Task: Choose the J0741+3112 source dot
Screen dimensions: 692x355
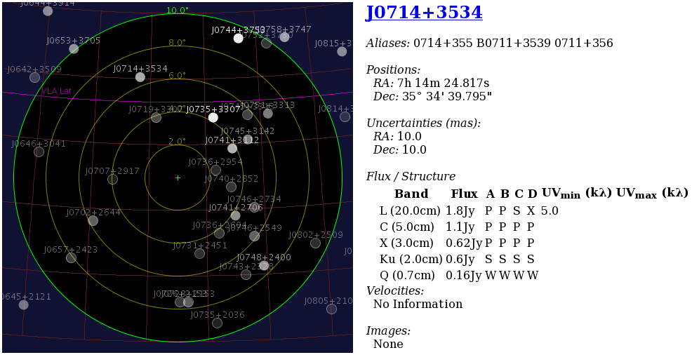Action: tap(232, 148)
